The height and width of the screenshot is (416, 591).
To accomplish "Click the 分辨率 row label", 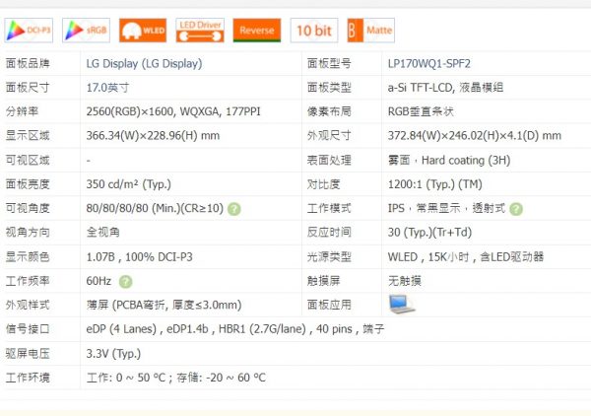I will point(22,111).
